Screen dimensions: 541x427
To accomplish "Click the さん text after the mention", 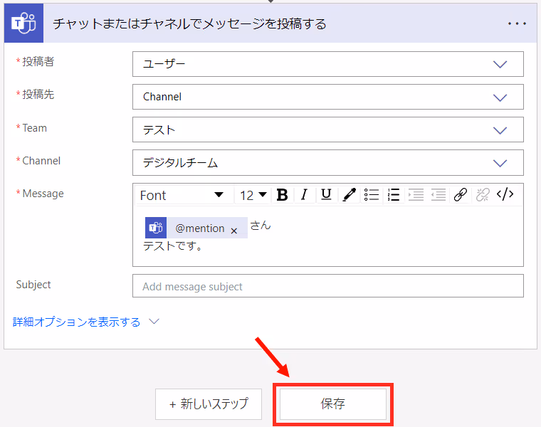I will pos(261,226).
